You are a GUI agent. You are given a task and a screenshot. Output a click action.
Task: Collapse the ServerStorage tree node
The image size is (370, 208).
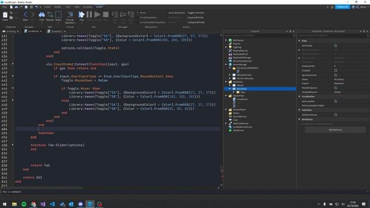pos(226,64)
